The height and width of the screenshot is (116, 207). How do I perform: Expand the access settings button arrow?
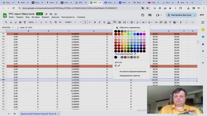coord(195,15)
